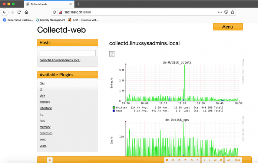Select the Collectd-web browser tab

click(49, 4)
